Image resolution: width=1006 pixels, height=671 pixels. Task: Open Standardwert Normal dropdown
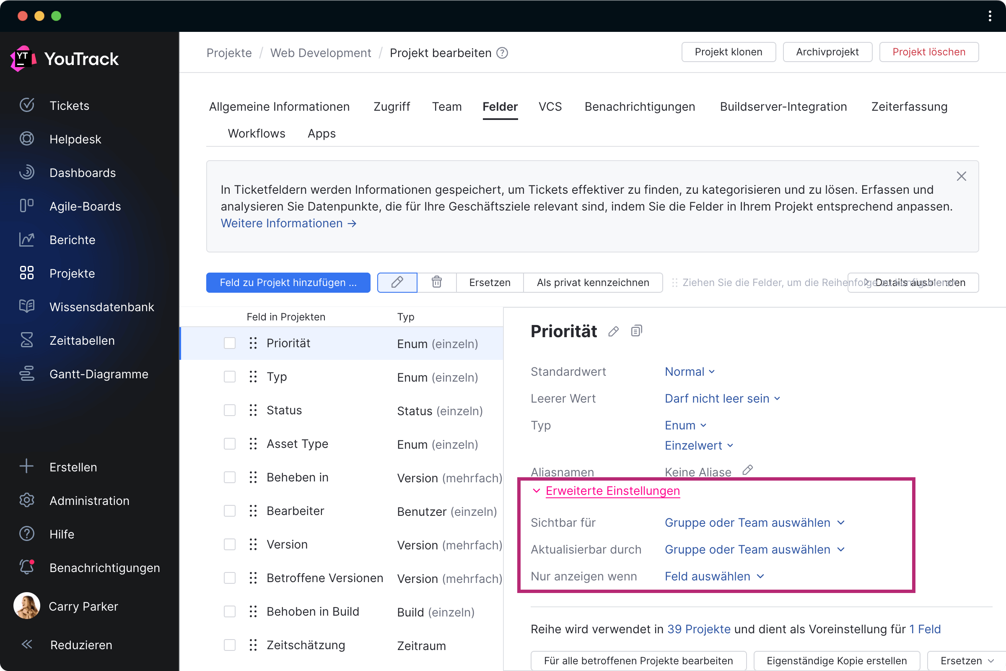coord(690,371)
